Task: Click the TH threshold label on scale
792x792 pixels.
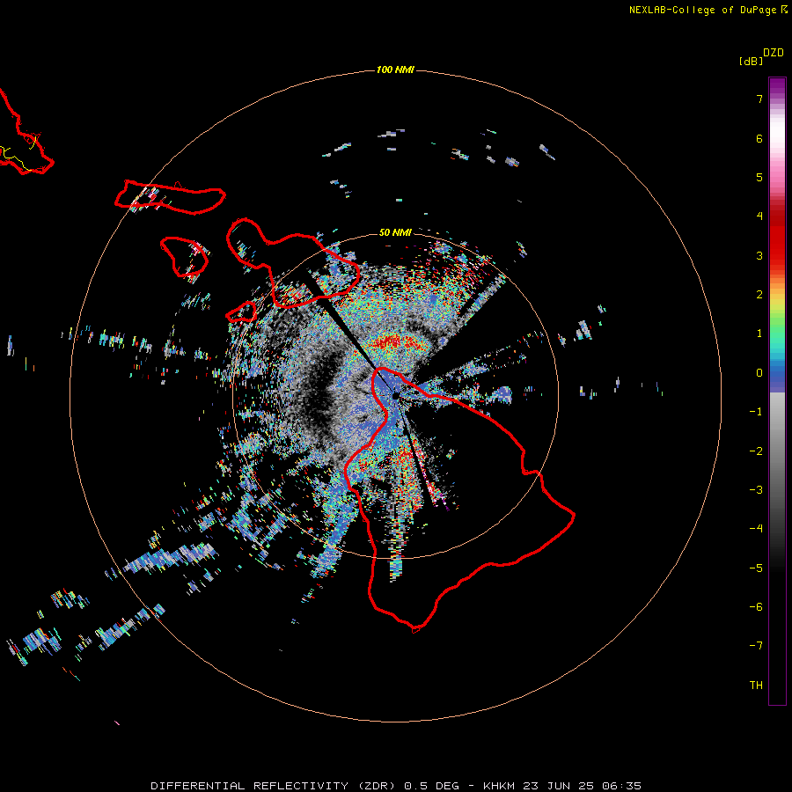Action: (756, 686)
